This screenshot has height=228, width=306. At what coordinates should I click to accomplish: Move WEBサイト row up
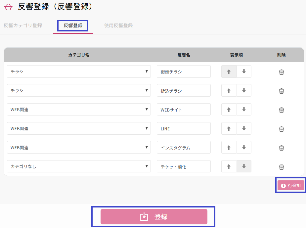tap(229, 110)
